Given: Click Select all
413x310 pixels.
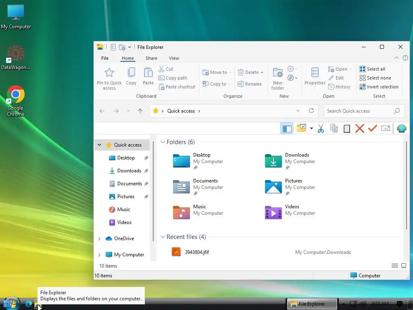Looking at the screenshot, I should (x=372, y=69).
